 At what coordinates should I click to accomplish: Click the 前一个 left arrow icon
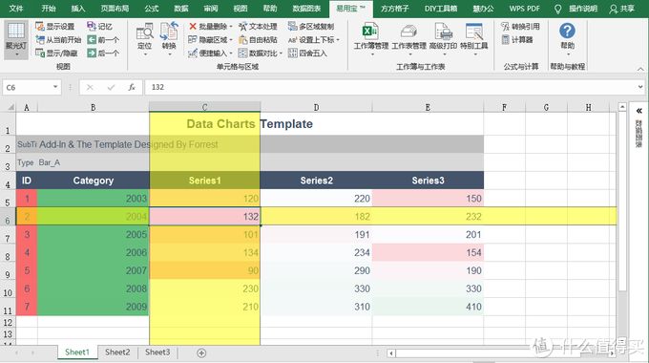pos(92,40)
